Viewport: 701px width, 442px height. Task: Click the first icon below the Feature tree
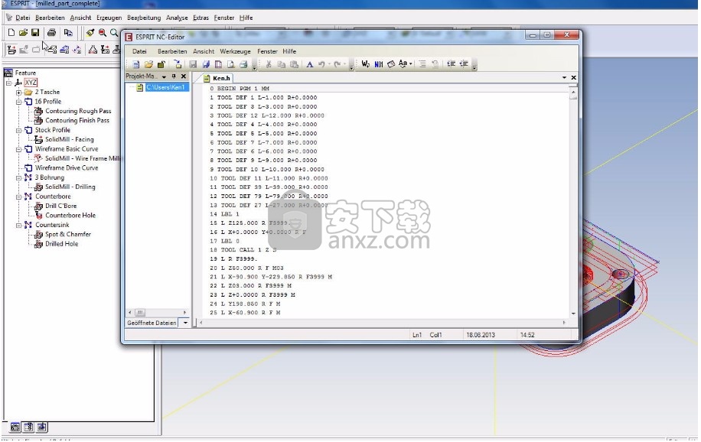coord(15,427)
